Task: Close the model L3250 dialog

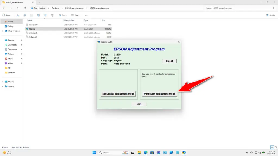Action: [179, 42]
